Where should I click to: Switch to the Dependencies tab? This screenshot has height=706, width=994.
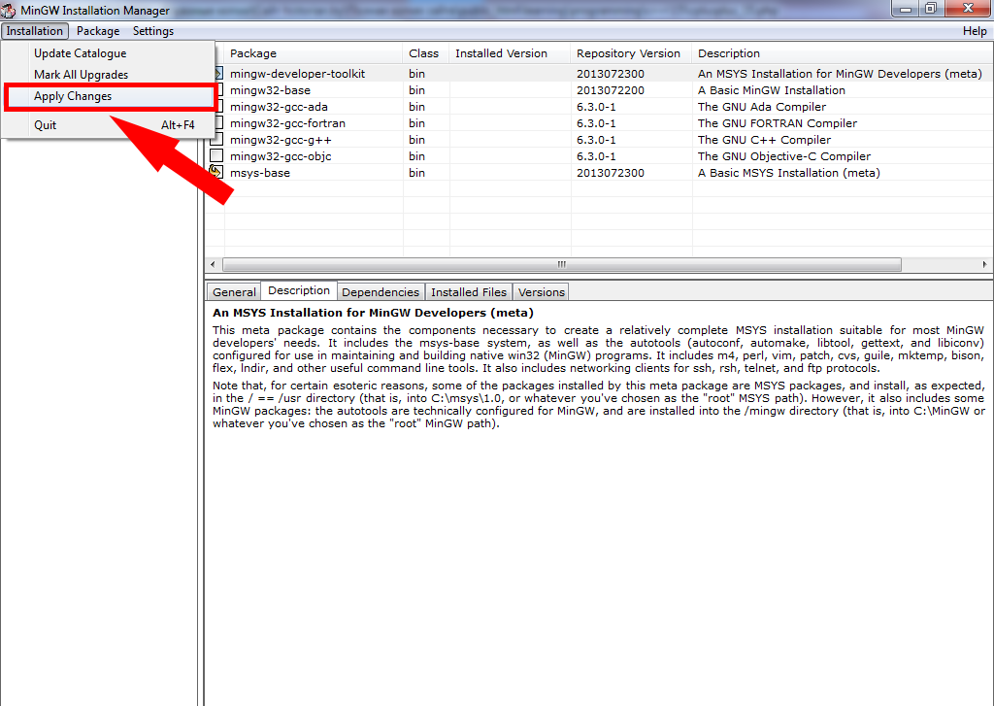click(381, 291)
